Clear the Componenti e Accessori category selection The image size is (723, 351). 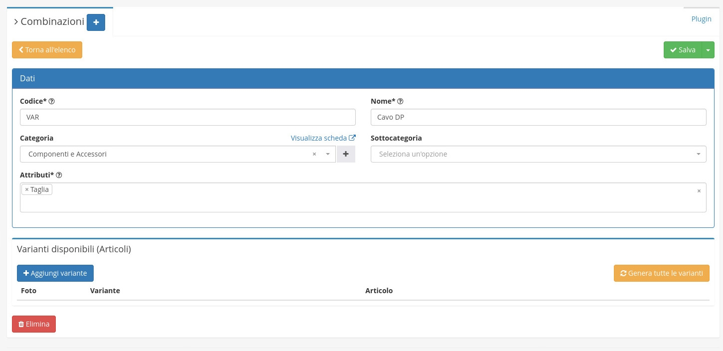click(x=314, y=154)
